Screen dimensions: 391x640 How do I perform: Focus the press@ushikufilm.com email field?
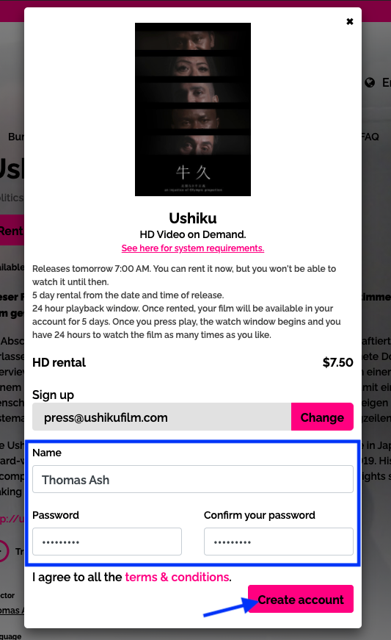(x=161, y=417)
